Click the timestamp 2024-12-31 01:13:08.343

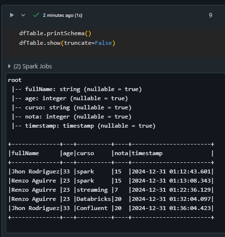coord(171,181)
